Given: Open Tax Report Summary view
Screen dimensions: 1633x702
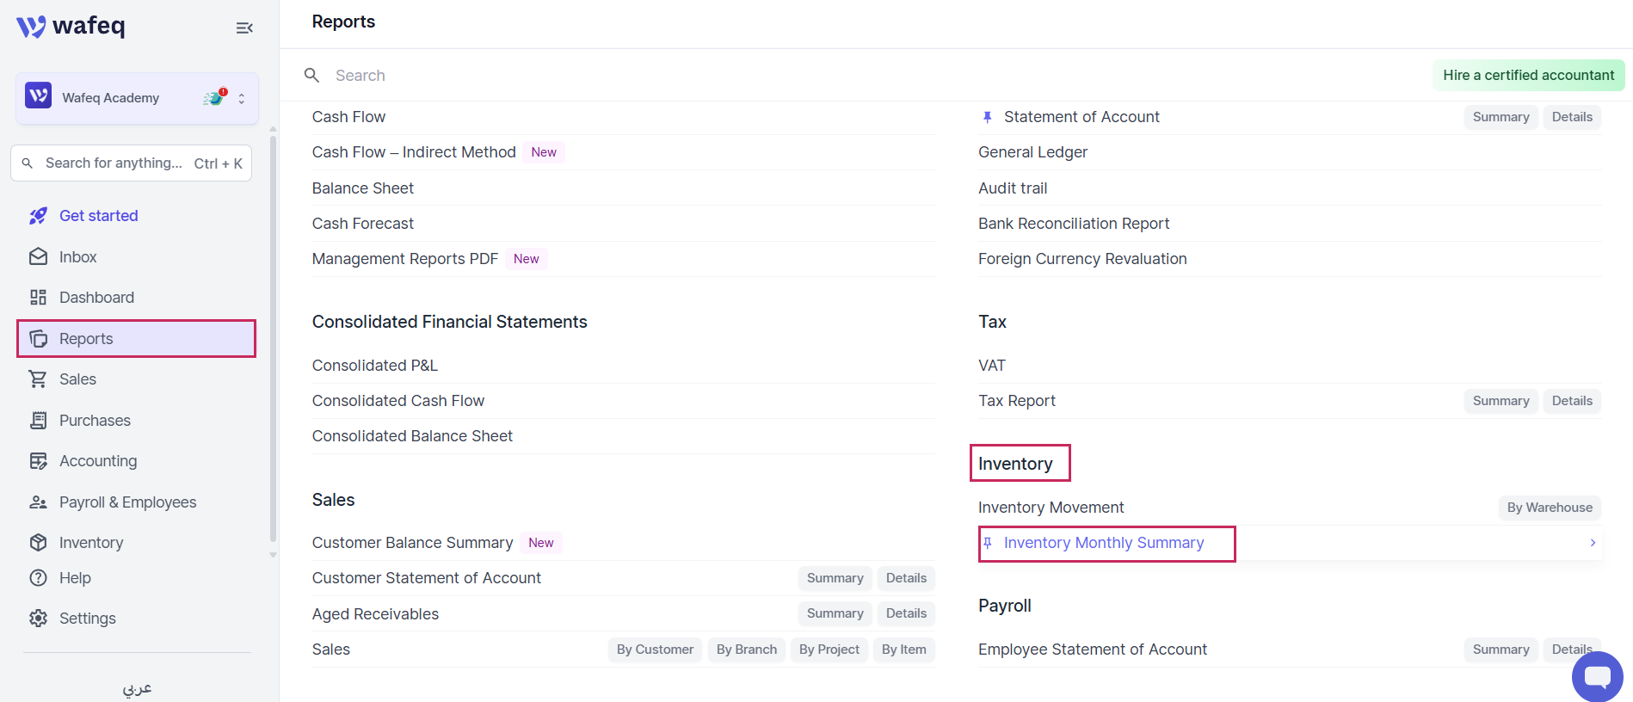Looking at the screenshot, I should click(x=1501, y=401).
